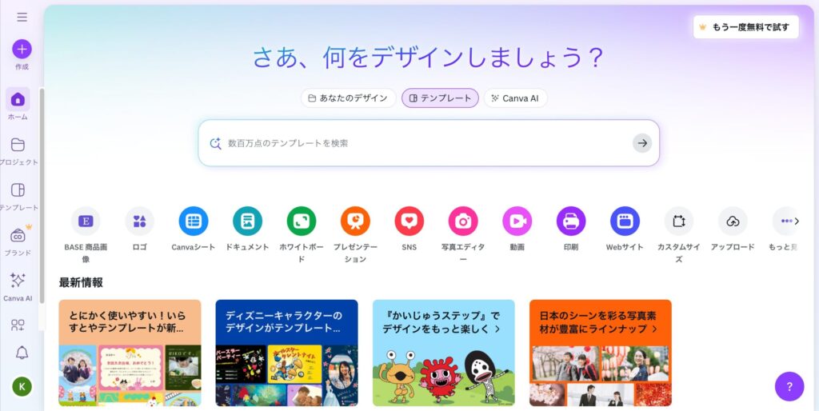Open the notifications bell icon
Viewport: 819px width, 411px height.
pos(22,353)
